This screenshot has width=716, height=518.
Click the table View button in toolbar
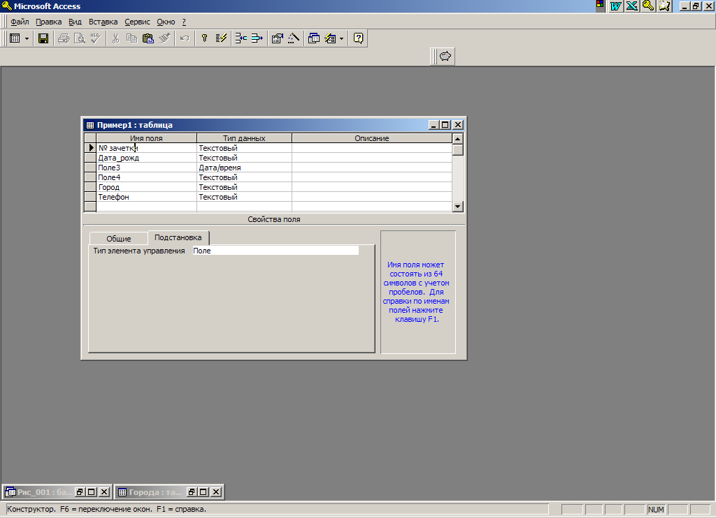[x=15, y=38]
